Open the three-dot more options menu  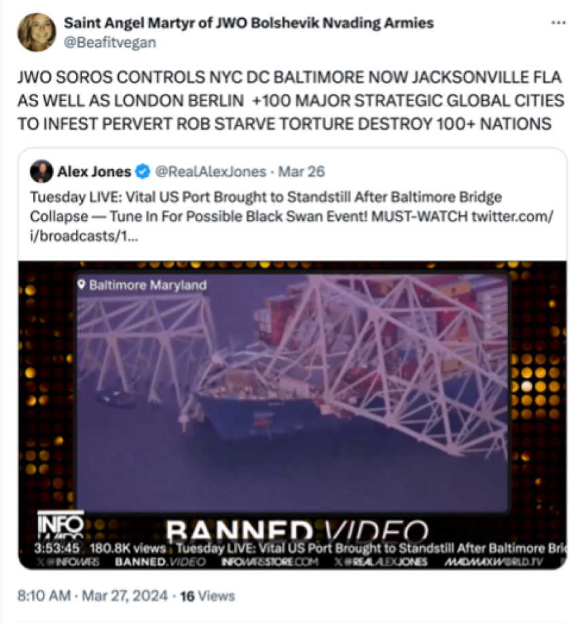(558, 23)
